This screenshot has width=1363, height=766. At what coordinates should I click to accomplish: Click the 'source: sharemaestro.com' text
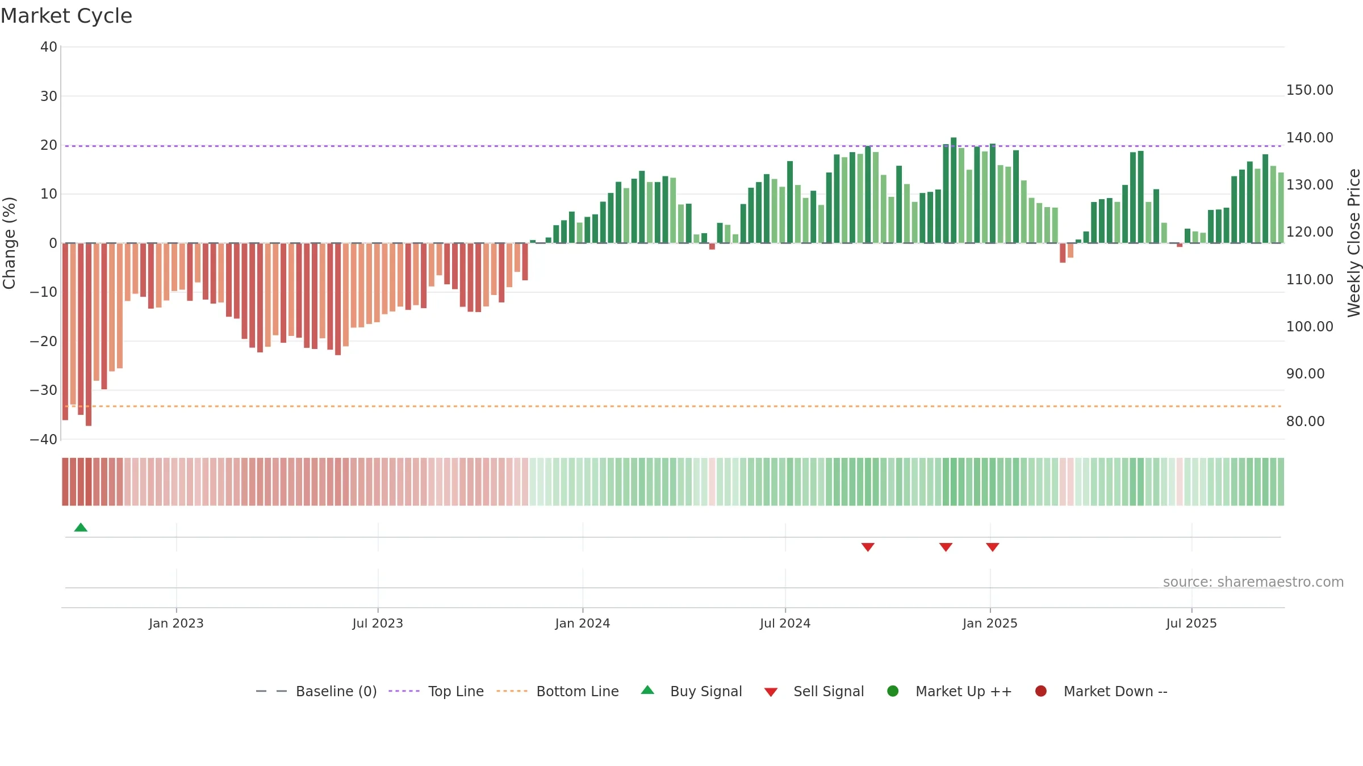click(1253, 582)
